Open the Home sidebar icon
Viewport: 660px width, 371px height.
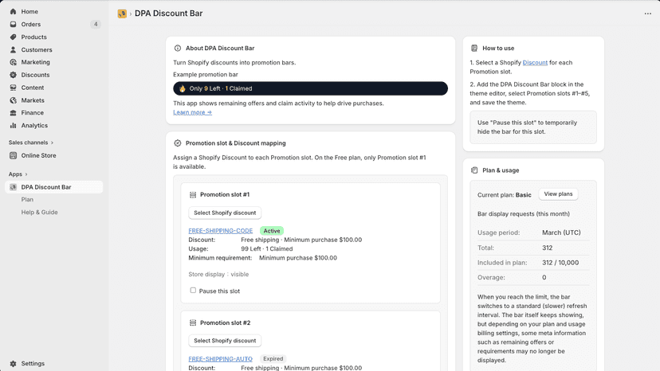[x=13, y=11]
